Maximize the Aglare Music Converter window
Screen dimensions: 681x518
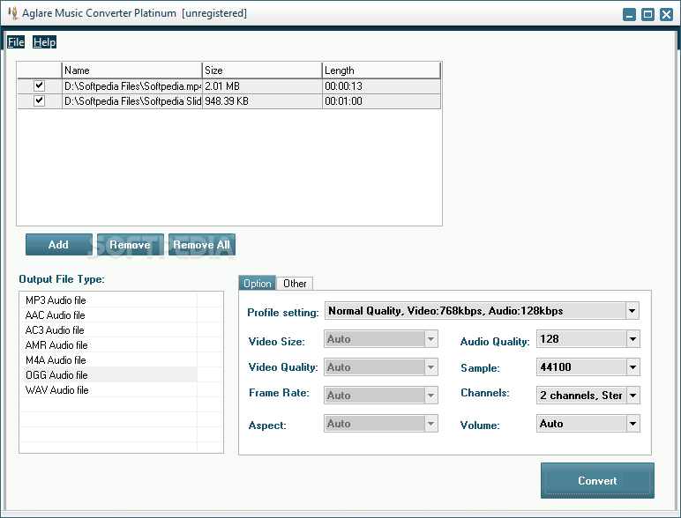[647, 14]
